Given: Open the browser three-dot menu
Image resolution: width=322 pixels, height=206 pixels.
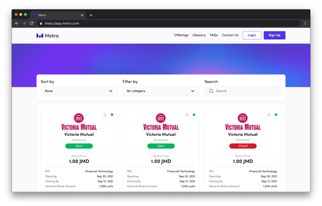Looking at the screenshot, I should tap(305, 24).
